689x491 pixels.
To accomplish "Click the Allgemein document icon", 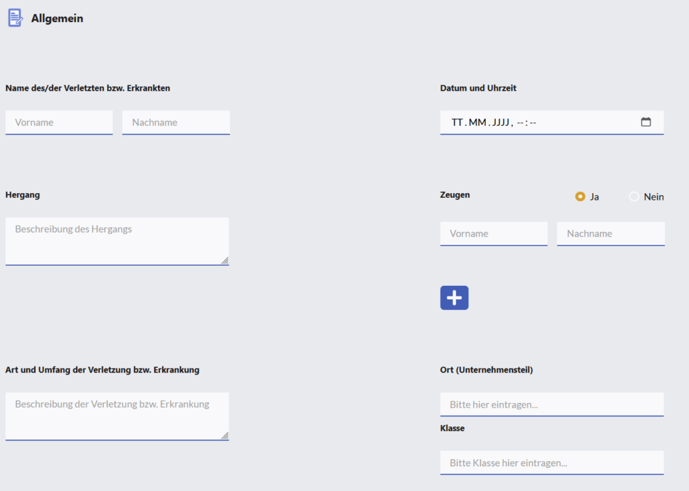I will (15, 18).
